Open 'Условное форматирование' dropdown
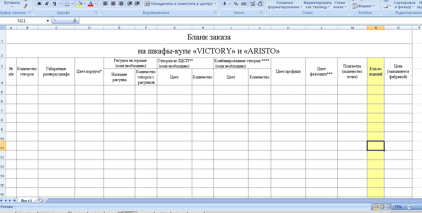This screenshot has width=422, height=213. (x=285, y=5)
